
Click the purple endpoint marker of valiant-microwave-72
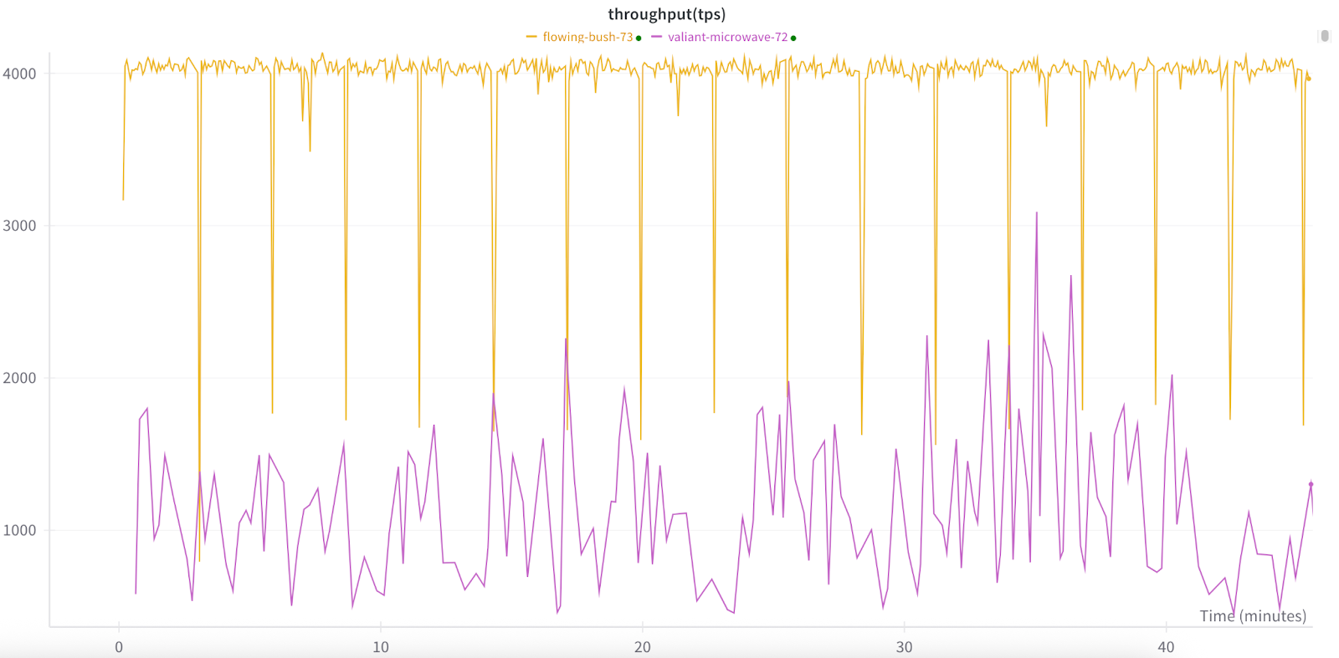pos(1311,484)
